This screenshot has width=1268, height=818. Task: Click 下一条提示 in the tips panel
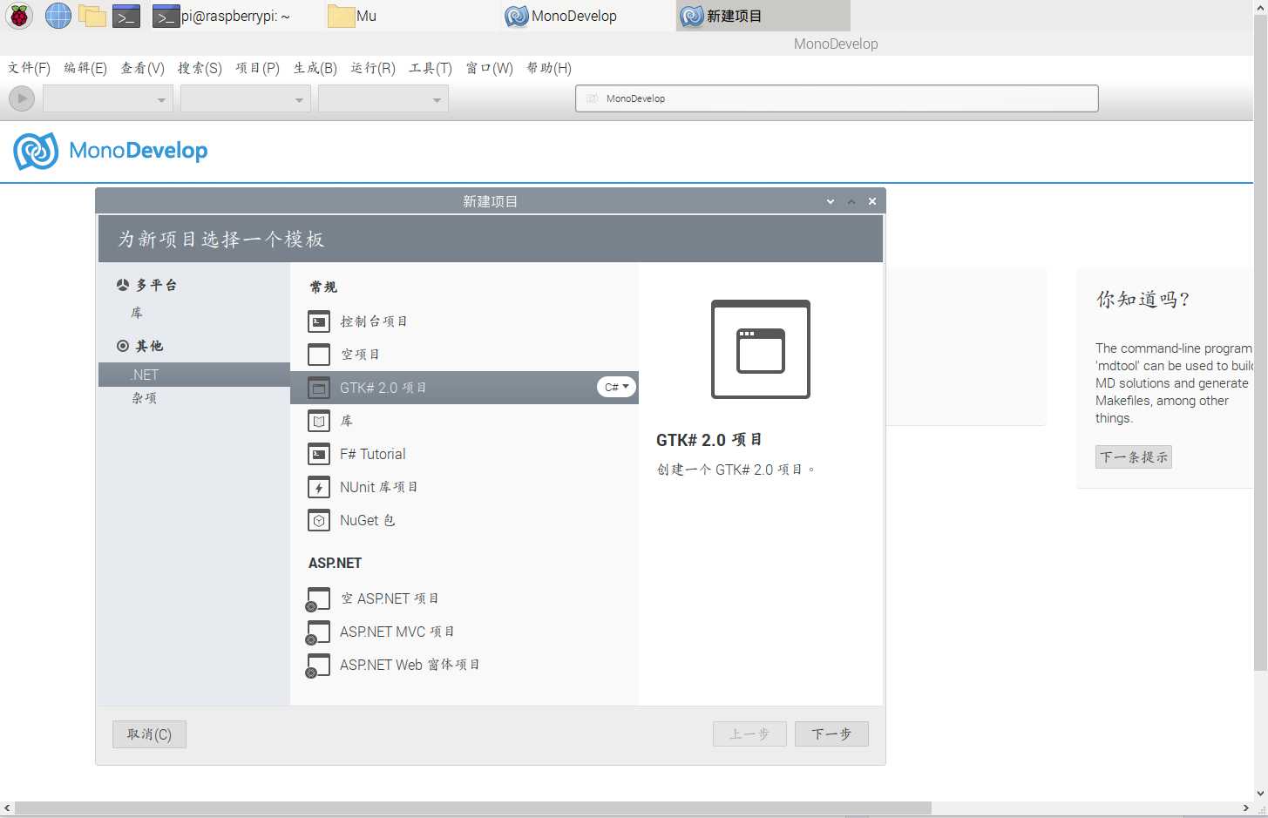coord(1133,456)
